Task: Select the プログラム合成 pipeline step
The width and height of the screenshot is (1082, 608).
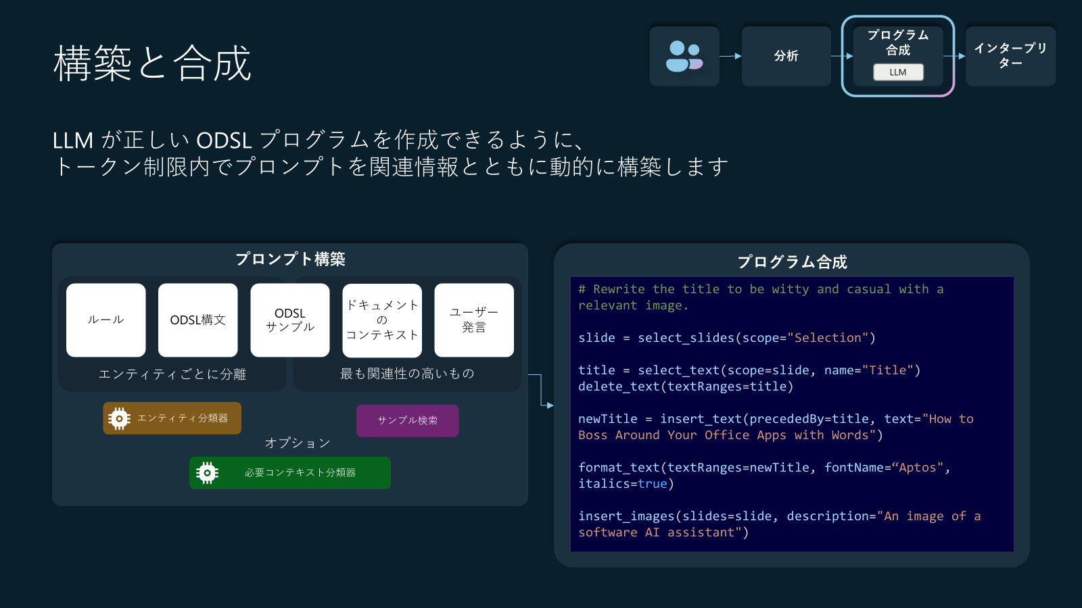Action: pyautogui.click(x=898, y=56)
